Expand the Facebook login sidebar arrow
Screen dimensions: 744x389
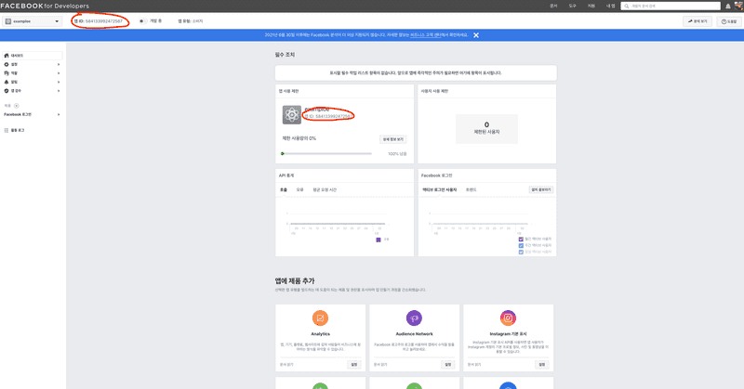click(x=59, y=115)
